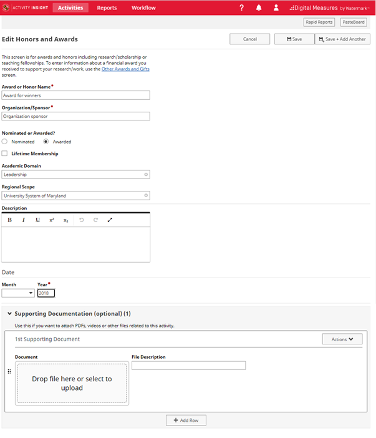This screenshot has height=438, width=376.
Task: Click the Year input field
Action: (x=46, y=293)
